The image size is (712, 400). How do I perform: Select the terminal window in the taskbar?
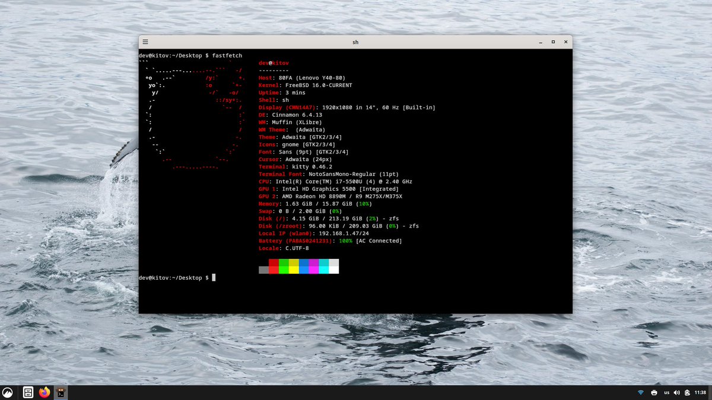(x=61, y=392)
